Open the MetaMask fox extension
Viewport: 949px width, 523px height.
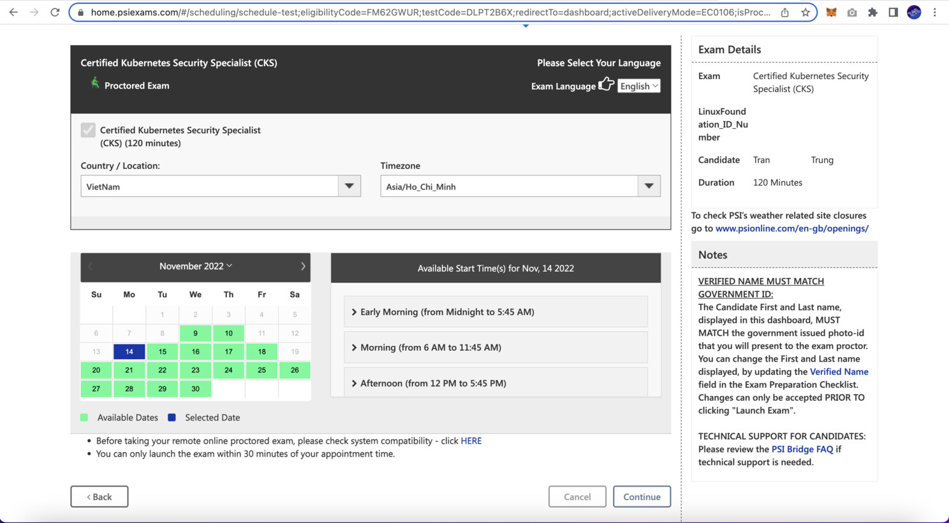click(831, 12)
